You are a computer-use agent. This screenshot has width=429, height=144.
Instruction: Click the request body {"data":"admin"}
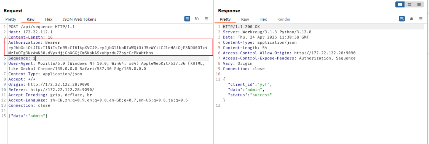tap(28, 116)
